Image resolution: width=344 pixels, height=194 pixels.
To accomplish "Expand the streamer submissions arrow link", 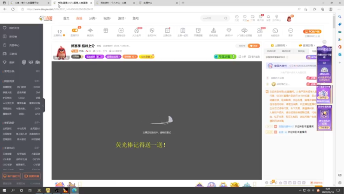I will click(279, 45).
